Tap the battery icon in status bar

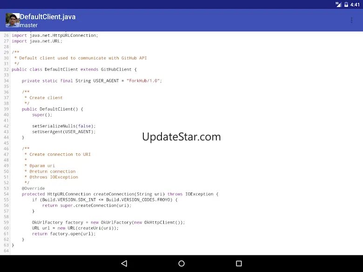(x=346, y=4)
